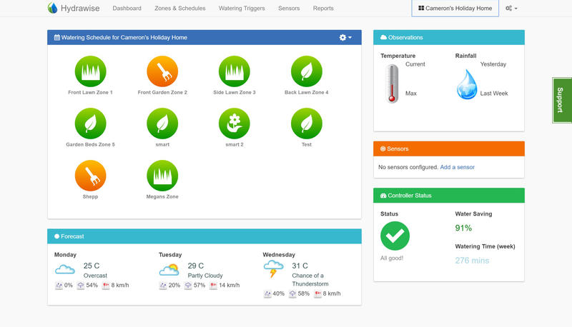Open the orange Shepp zone icon

tap(90, 176)
